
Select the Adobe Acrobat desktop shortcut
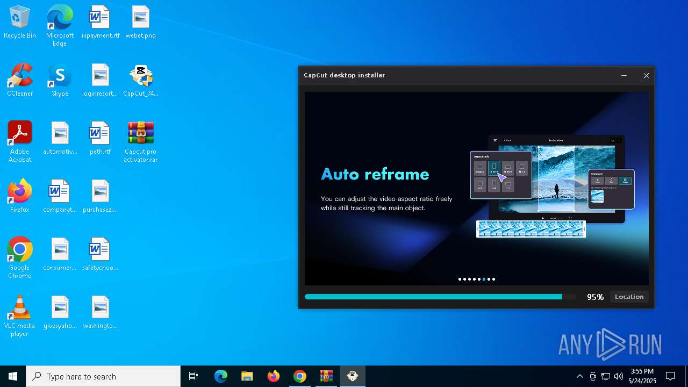click(x=20, y=142)
